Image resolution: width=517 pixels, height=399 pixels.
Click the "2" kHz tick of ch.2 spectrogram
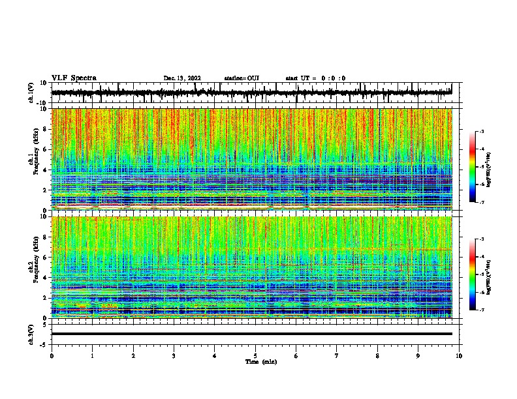tap(45, 298)
